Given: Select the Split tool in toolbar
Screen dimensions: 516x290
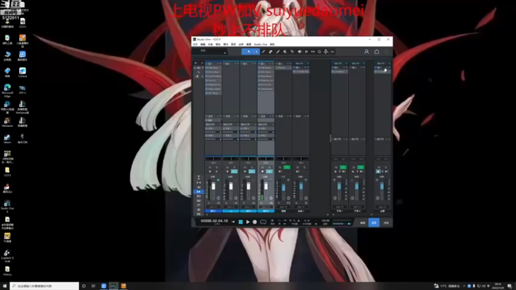Looking at the screenshot, I should [x=263, y=52].
